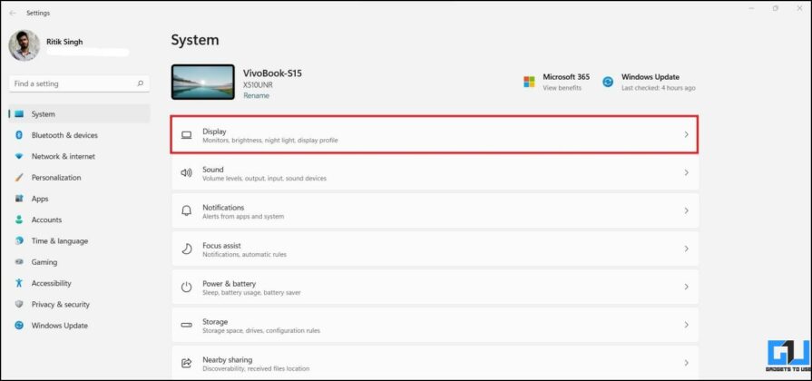Expand the Display settings chevron

tap(686, 134)
